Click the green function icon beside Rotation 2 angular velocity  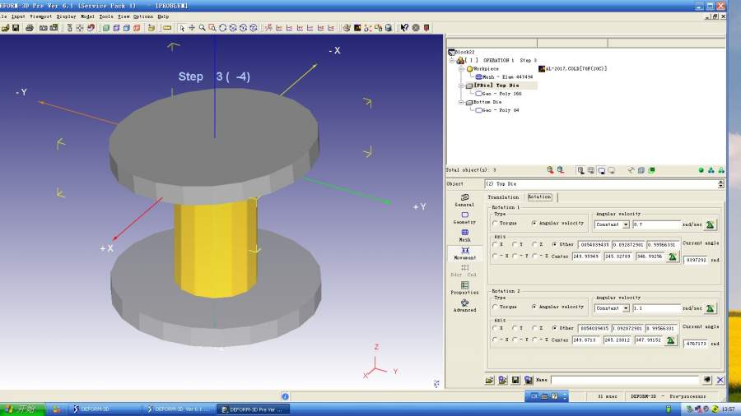coord(711,308)
